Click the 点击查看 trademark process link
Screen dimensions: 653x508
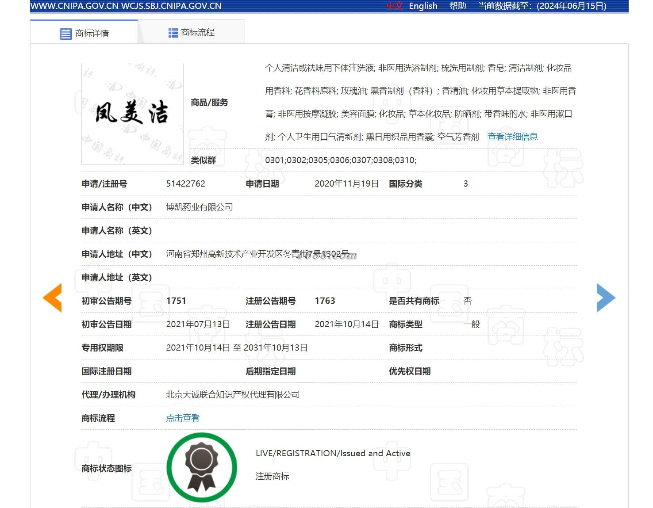point(183,418)
